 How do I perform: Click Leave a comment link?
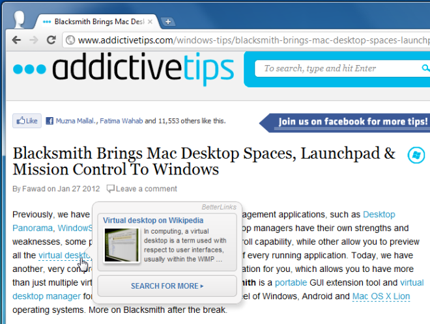pos(147,189)
